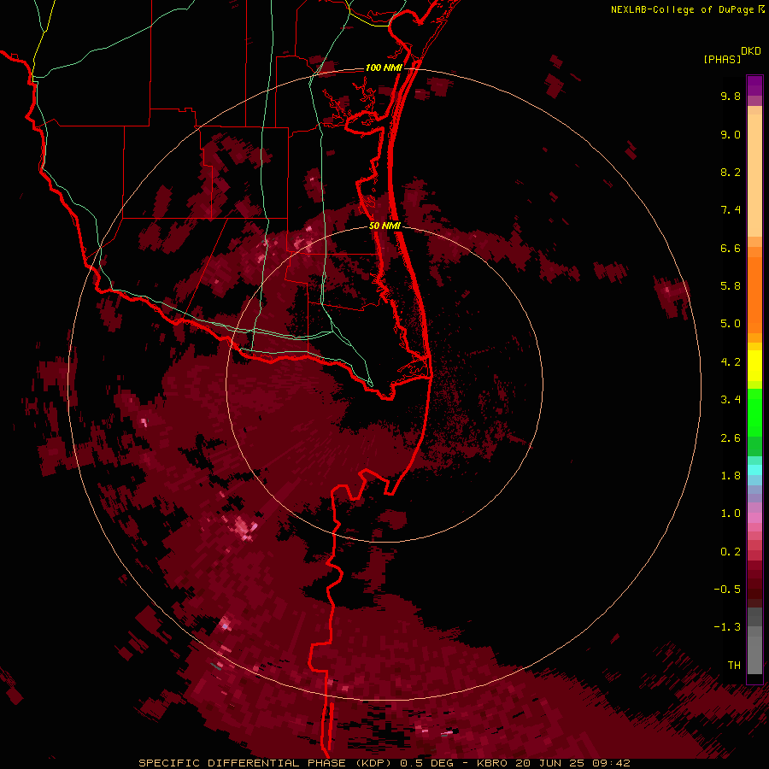Click the '[PHAS]' legend header
Image resolution: width=769 pixels, height=769 pixels.
click(x=722, y=60)
